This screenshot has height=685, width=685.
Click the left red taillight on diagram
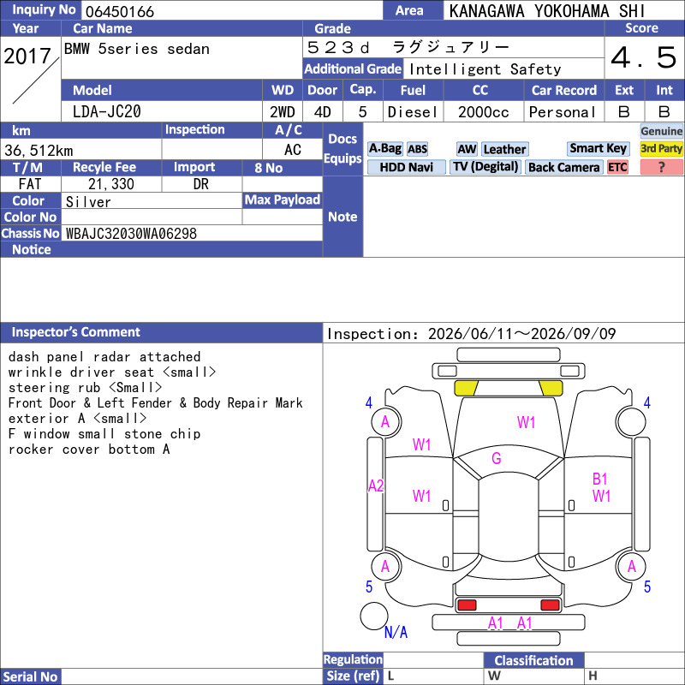point(467,605)
